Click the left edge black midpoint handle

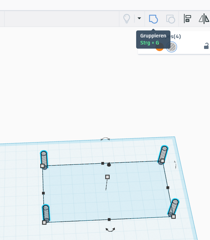click(x=43, y=193)
